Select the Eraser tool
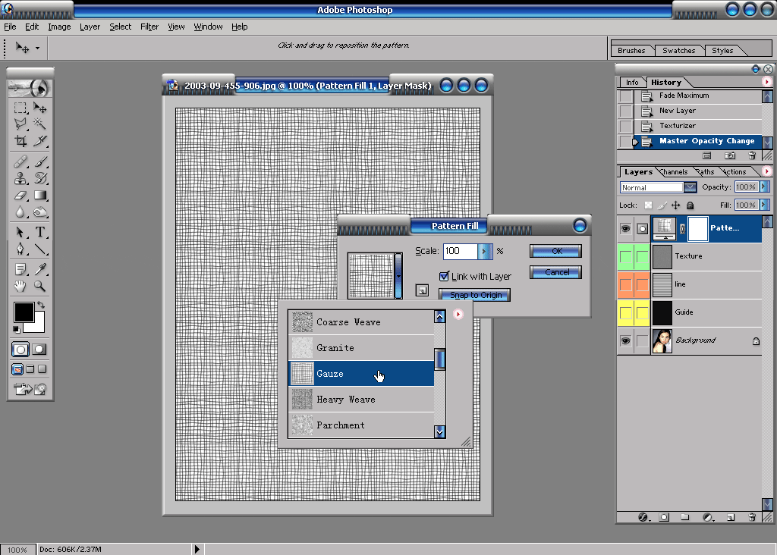 [x=20, y=195]
